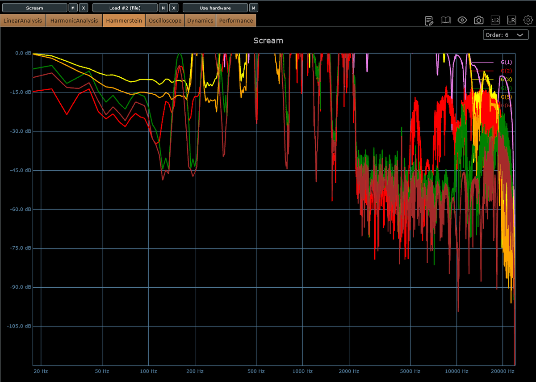Click the Scream plugin slot button
This screenshot has width=536, height=382.
point(34,8)
